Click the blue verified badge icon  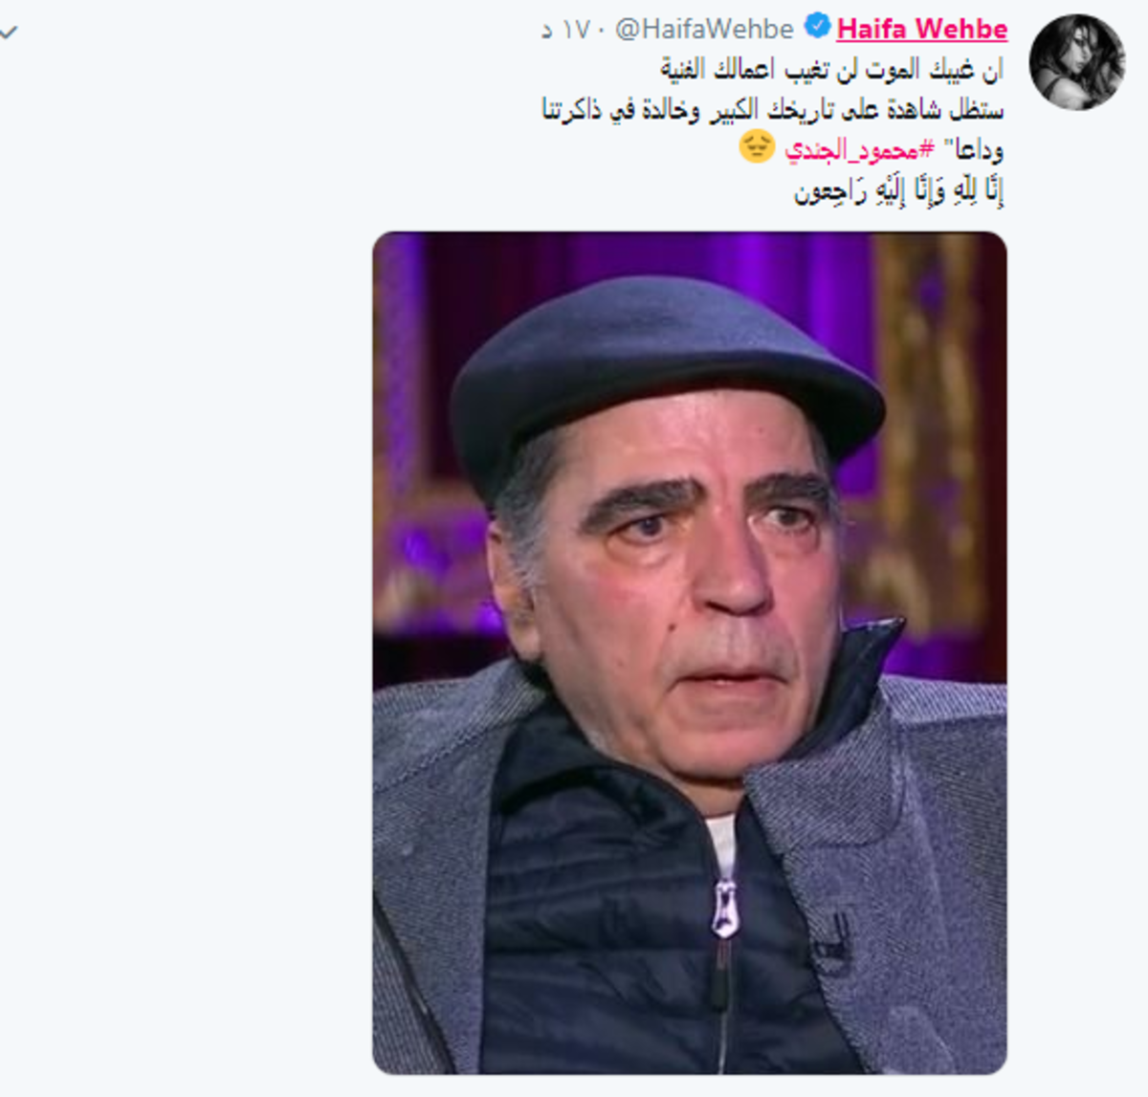pos(816,27)
